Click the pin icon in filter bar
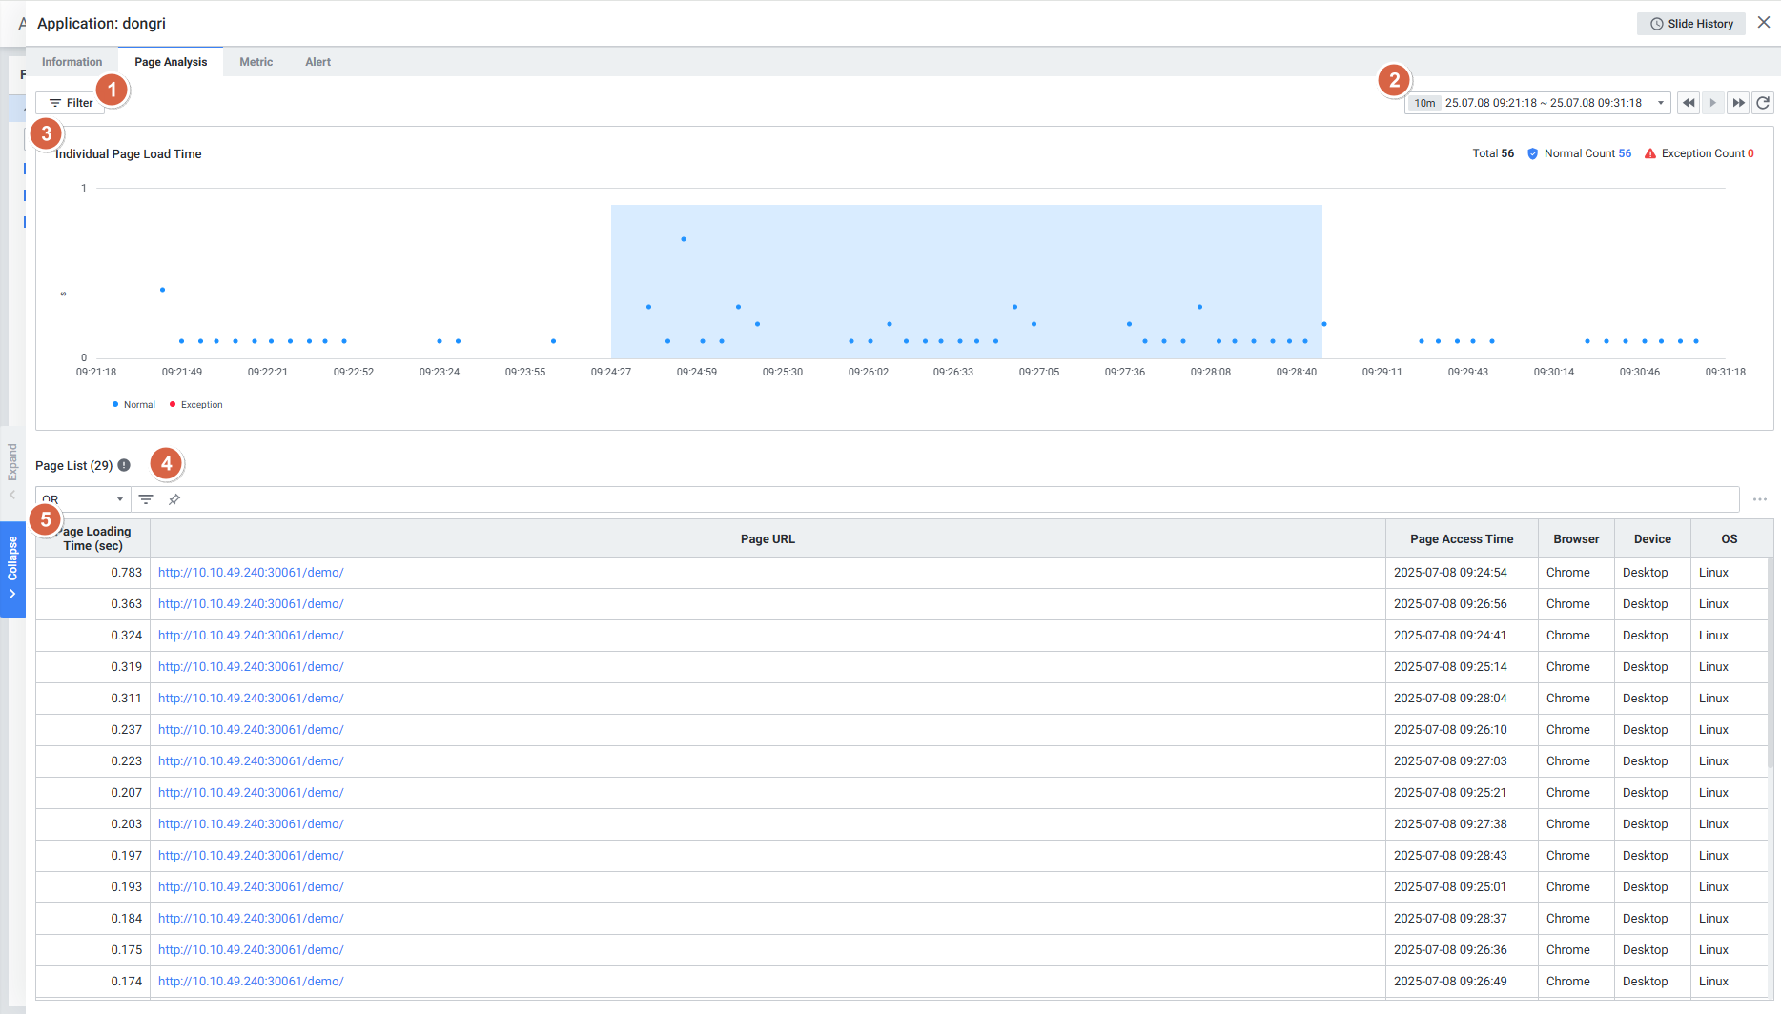The height and width of the screenshot is (1014, 1781). click(x=174, y=499)
